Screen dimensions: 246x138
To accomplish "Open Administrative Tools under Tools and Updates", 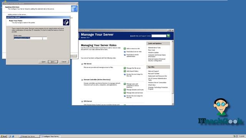I will (x=154, y=48).
